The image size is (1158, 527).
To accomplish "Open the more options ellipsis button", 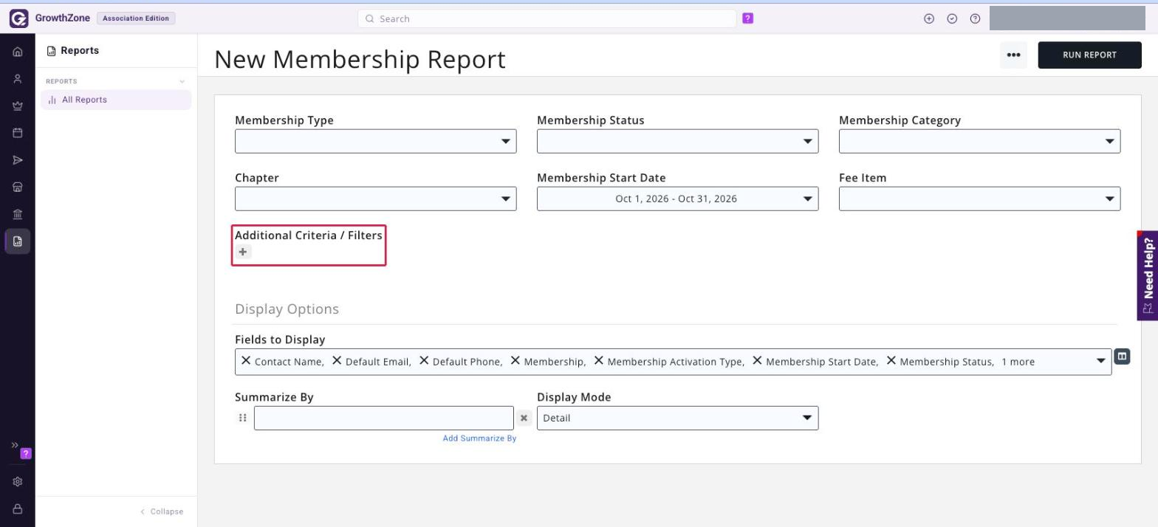I will (x=1013, y=55).
